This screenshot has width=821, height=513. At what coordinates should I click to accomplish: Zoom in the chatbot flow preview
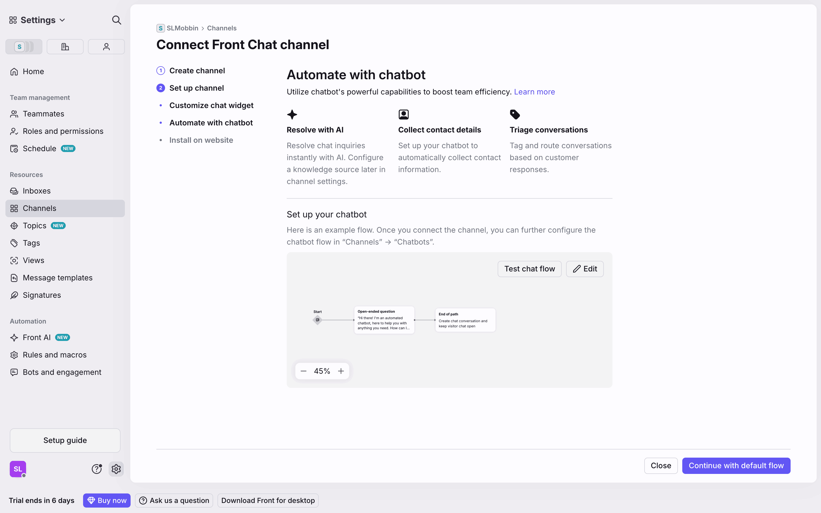(x=341, y=371)
